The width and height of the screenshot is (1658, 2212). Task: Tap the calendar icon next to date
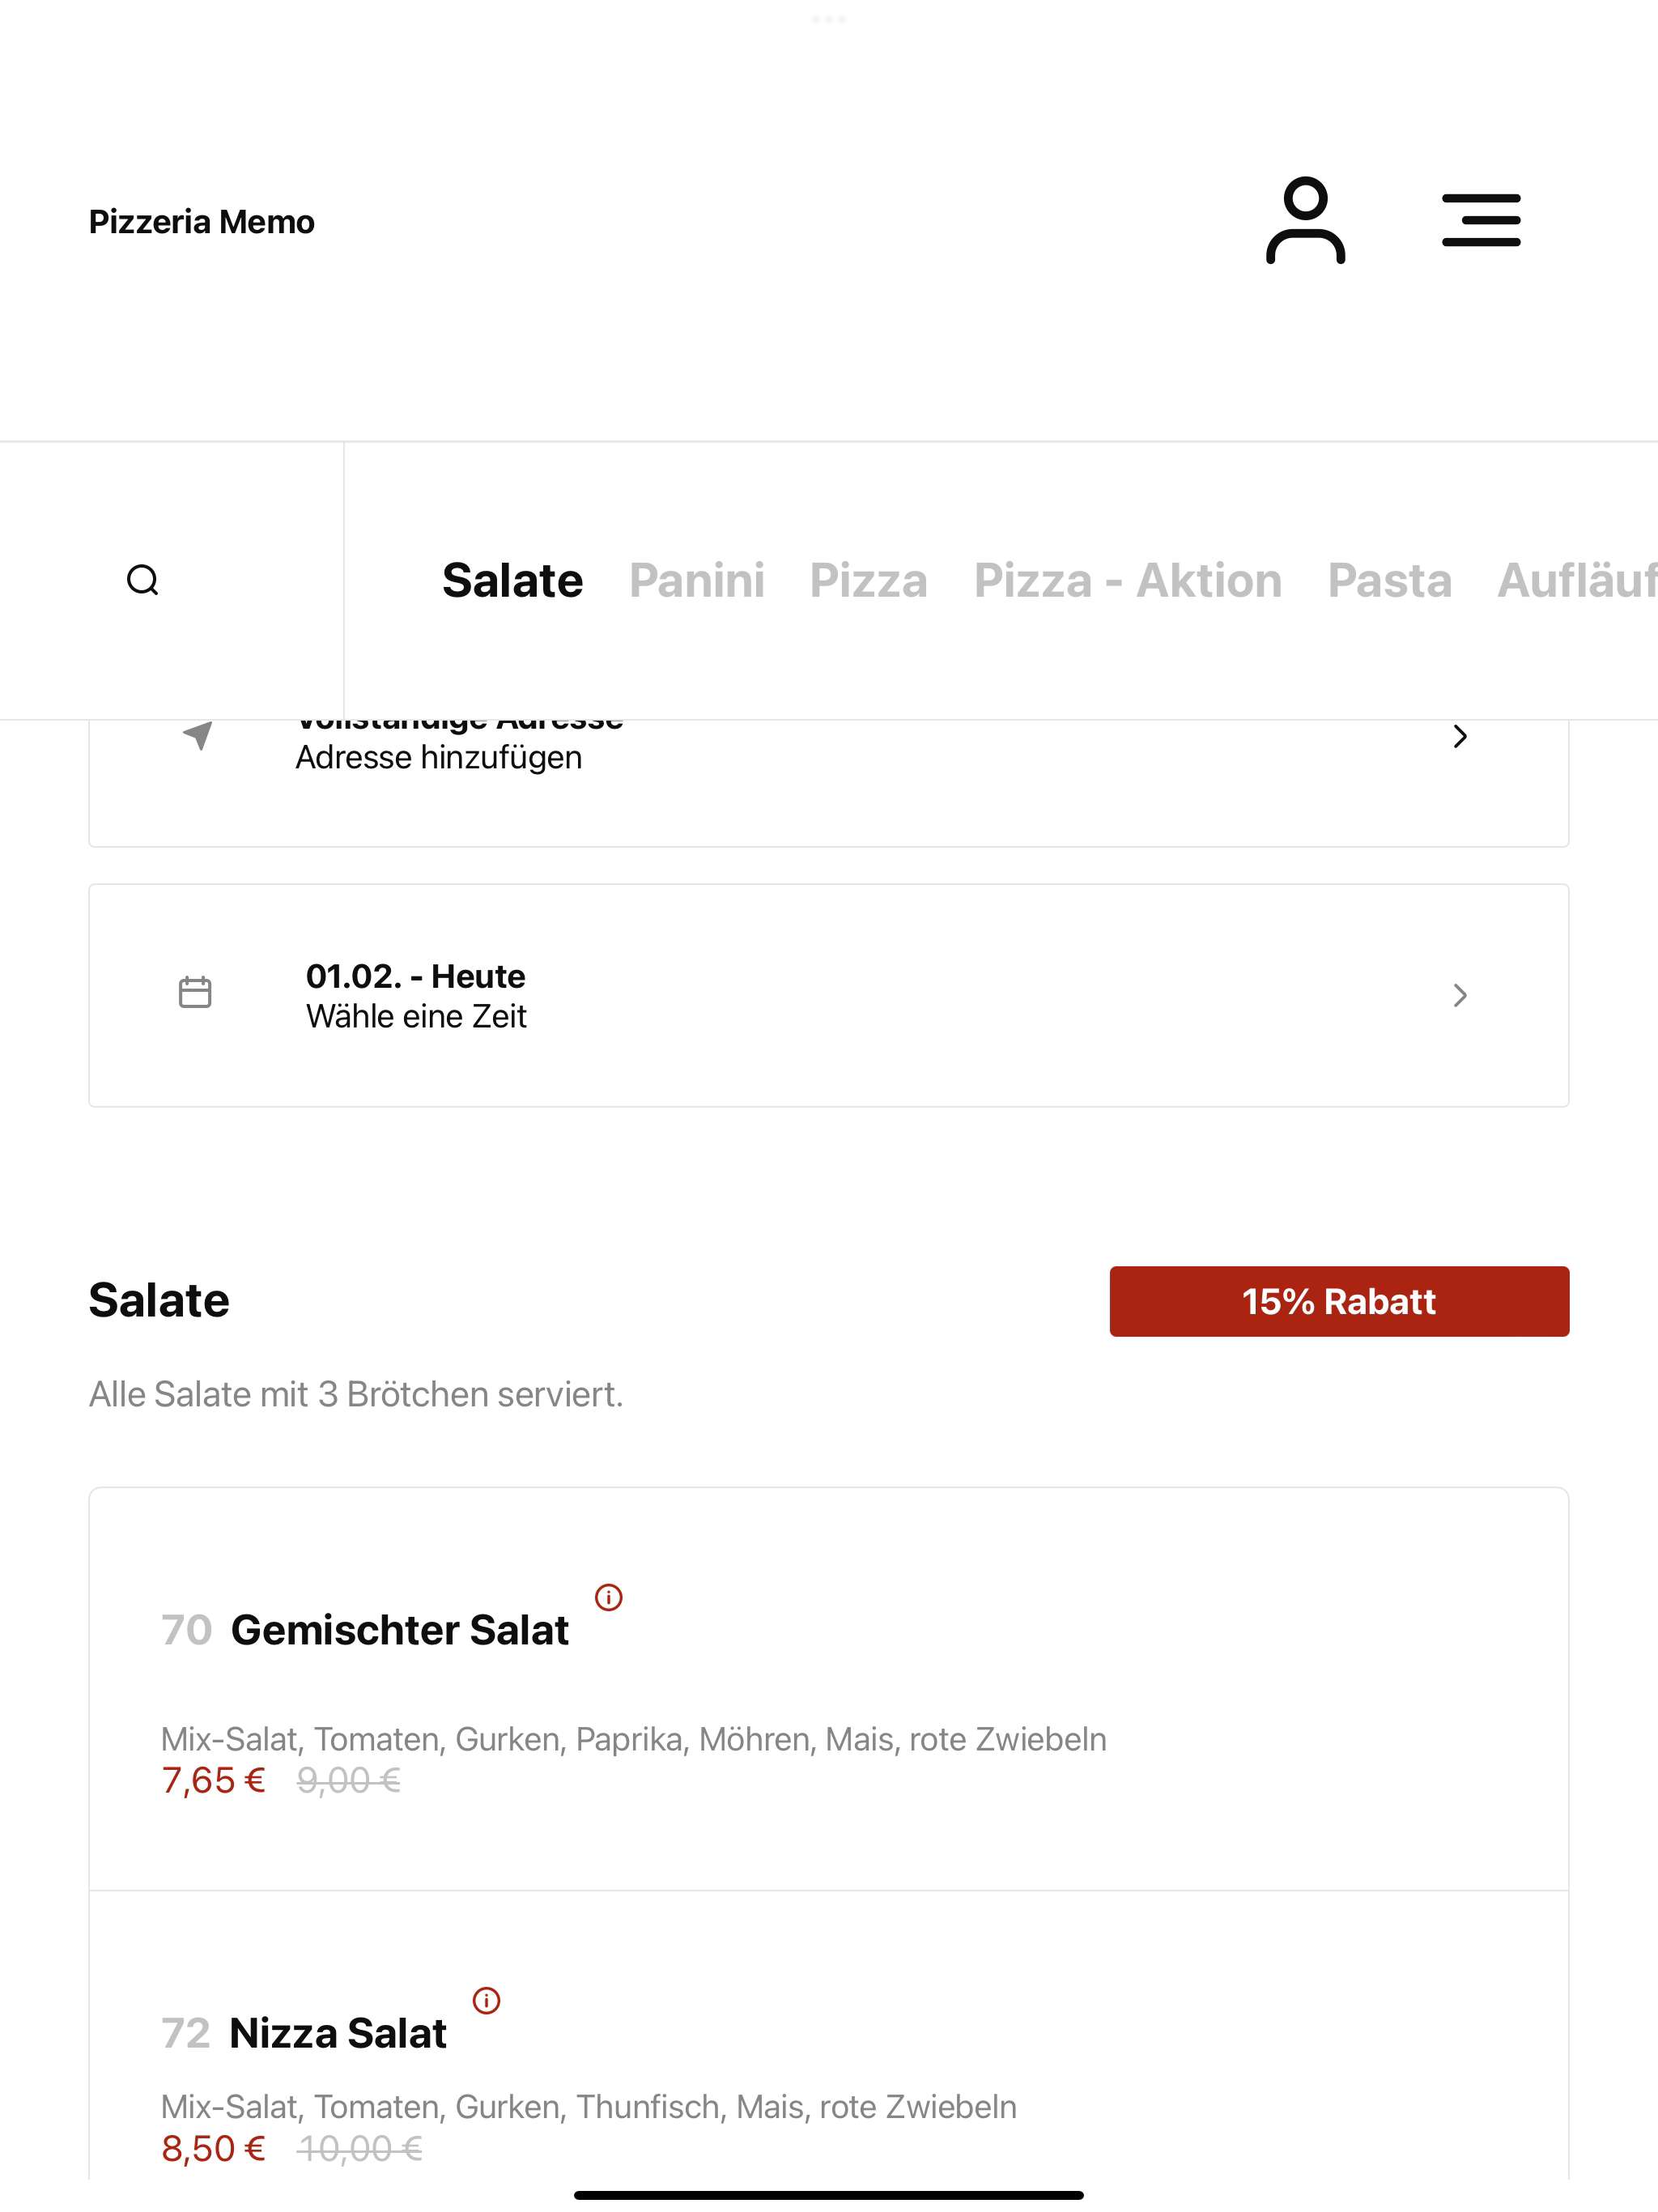[x=195, y=992]
